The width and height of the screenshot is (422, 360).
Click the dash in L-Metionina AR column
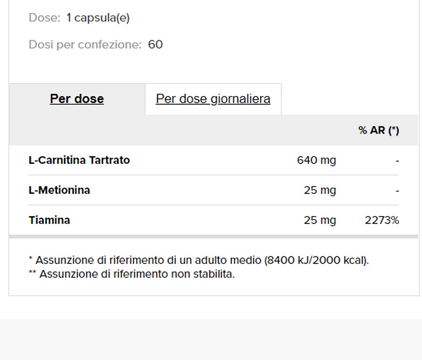click(397, 191)
